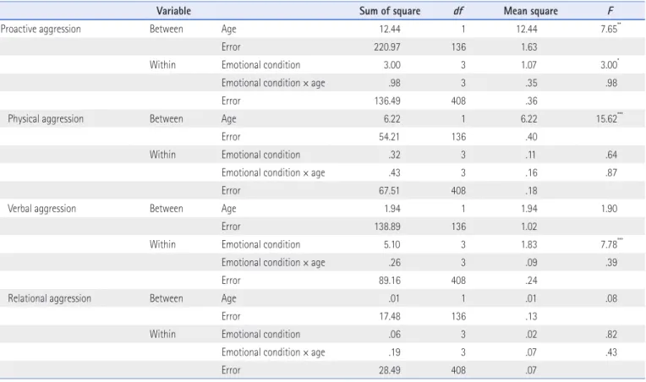
Task: Click the mean square value .35
Action: click(x=531, y=83)
